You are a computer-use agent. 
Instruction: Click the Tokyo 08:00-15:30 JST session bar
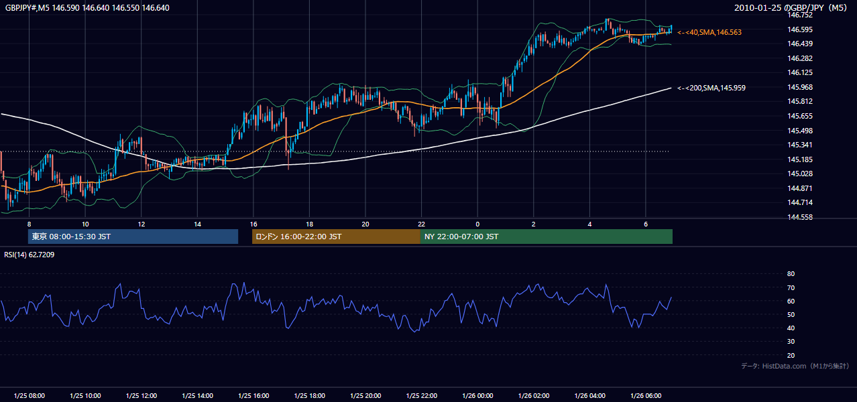coord(133,237)
